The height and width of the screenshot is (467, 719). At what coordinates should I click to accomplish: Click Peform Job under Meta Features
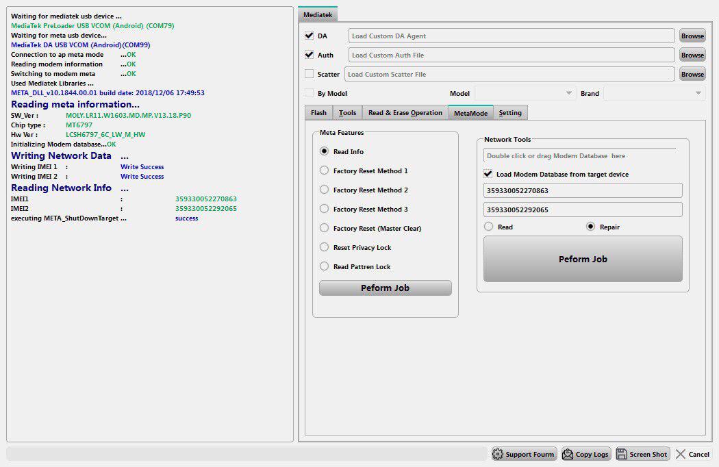coord(385,288)
